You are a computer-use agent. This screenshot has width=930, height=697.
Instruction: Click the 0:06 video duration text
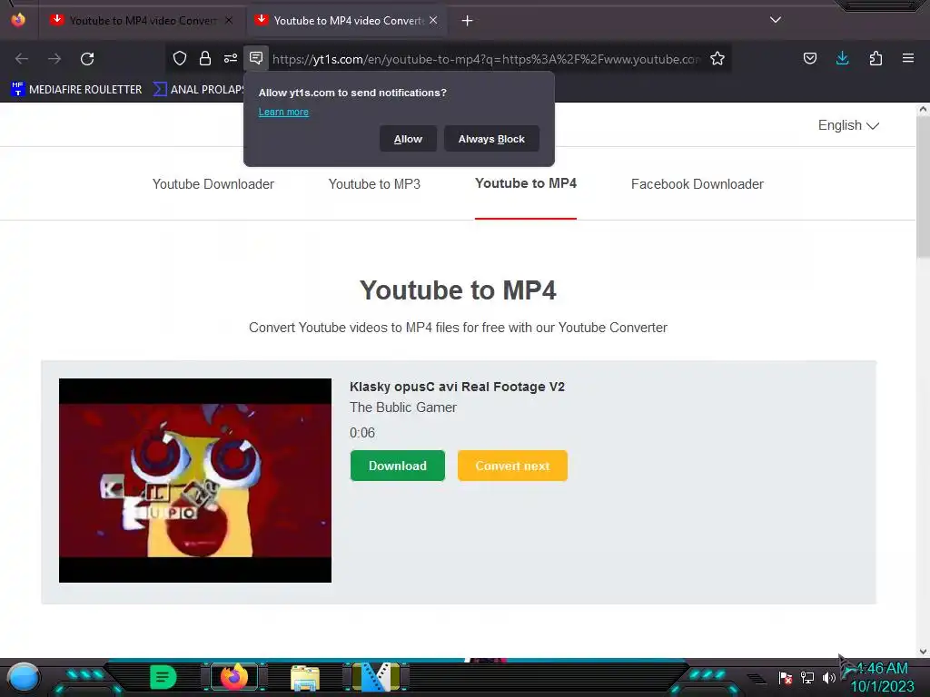click(x=362, y=433)
